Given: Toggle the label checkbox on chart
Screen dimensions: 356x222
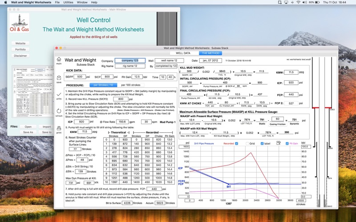Looking at the screenshot, I should click(262, 143).
